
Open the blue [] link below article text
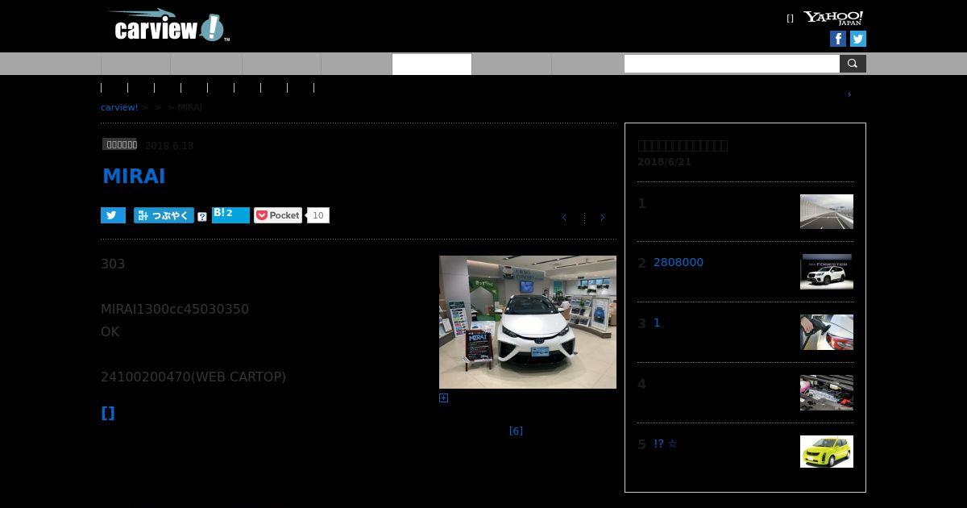[108, 413]
